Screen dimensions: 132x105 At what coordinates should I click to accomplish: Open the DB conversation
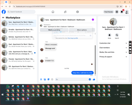coord(18,67)
